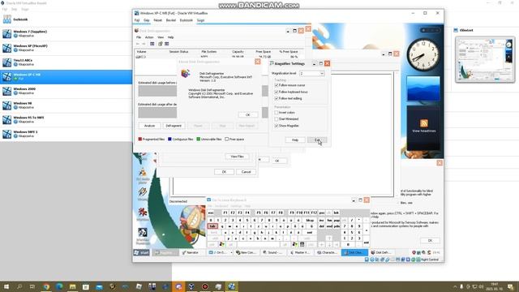
Task: Click esc key on On-Screen Keyboard
Action: click(x=211, y=213)
